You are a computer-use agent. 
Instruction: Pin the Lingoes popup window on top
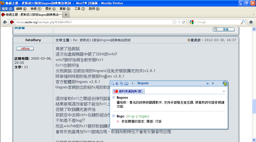coord(213,83)
